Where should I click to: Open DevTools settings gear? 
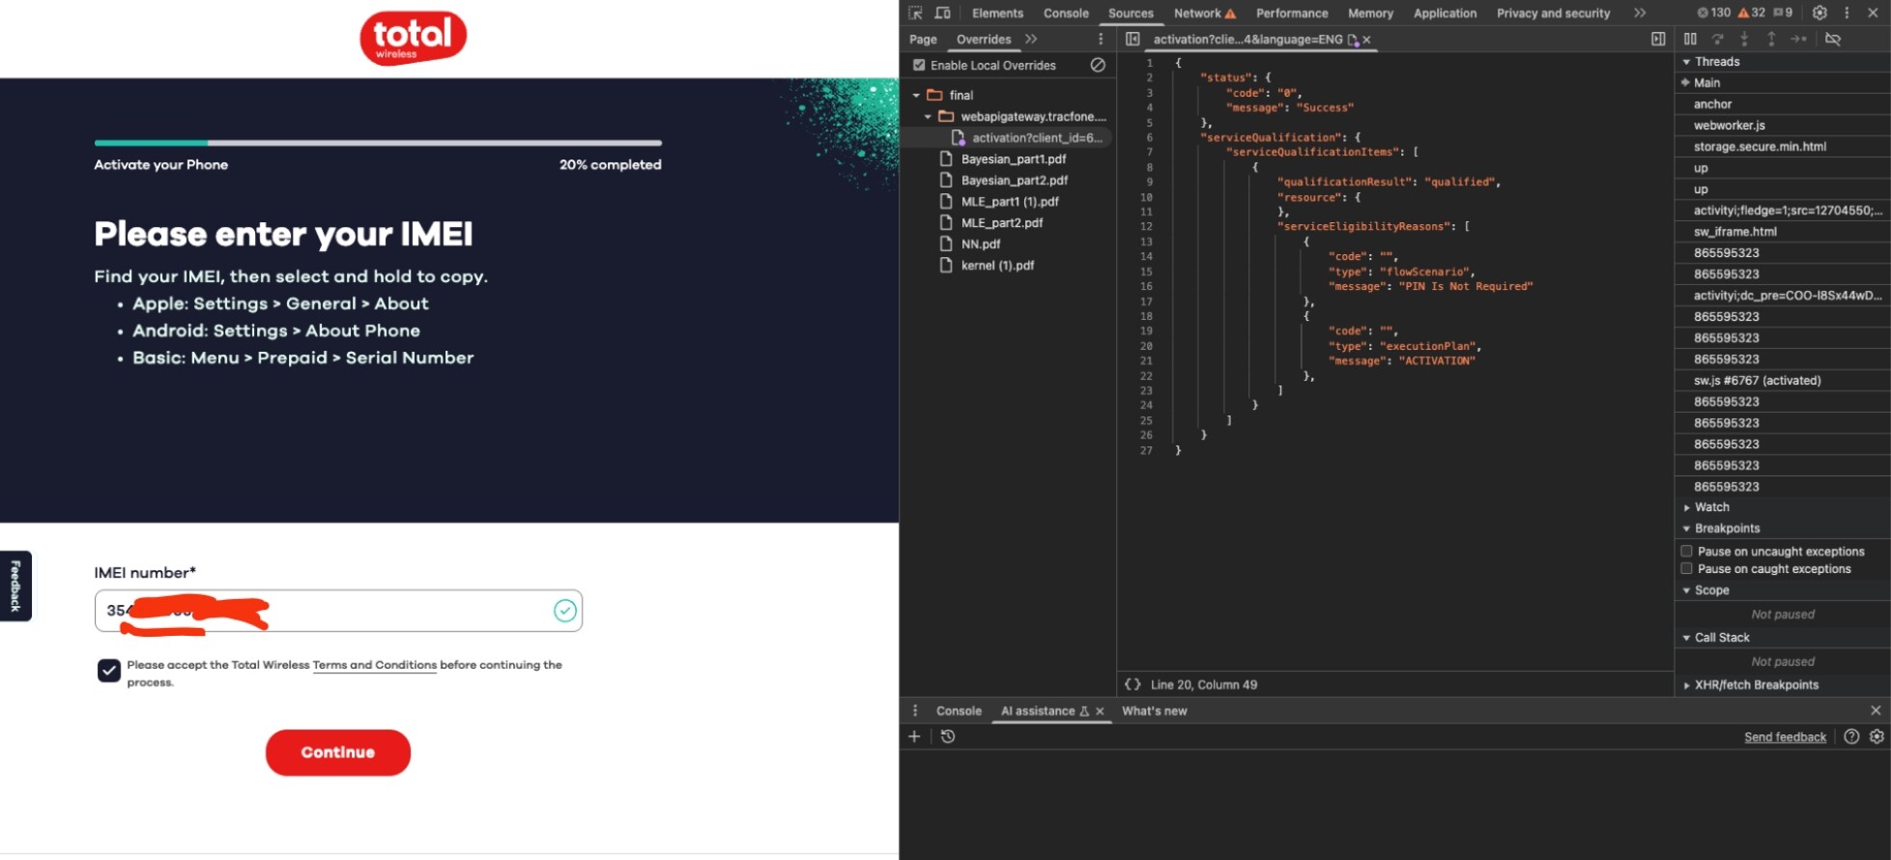[x=1819, y=13]
